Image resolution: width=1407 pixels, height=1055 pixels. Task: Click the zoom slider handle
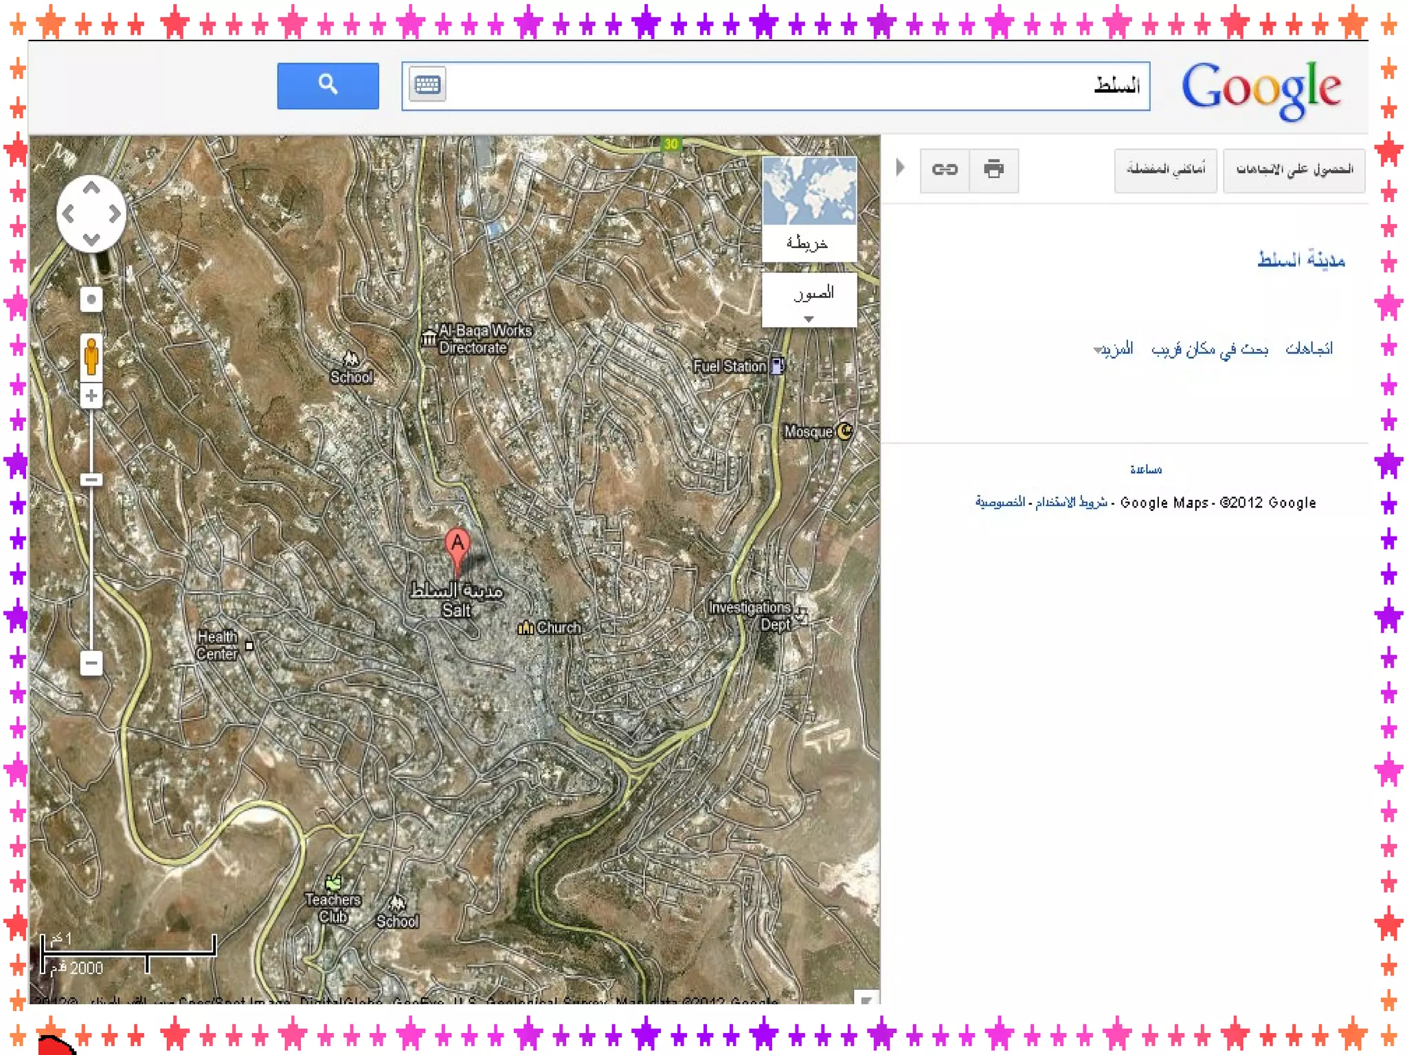click(91, 479)
